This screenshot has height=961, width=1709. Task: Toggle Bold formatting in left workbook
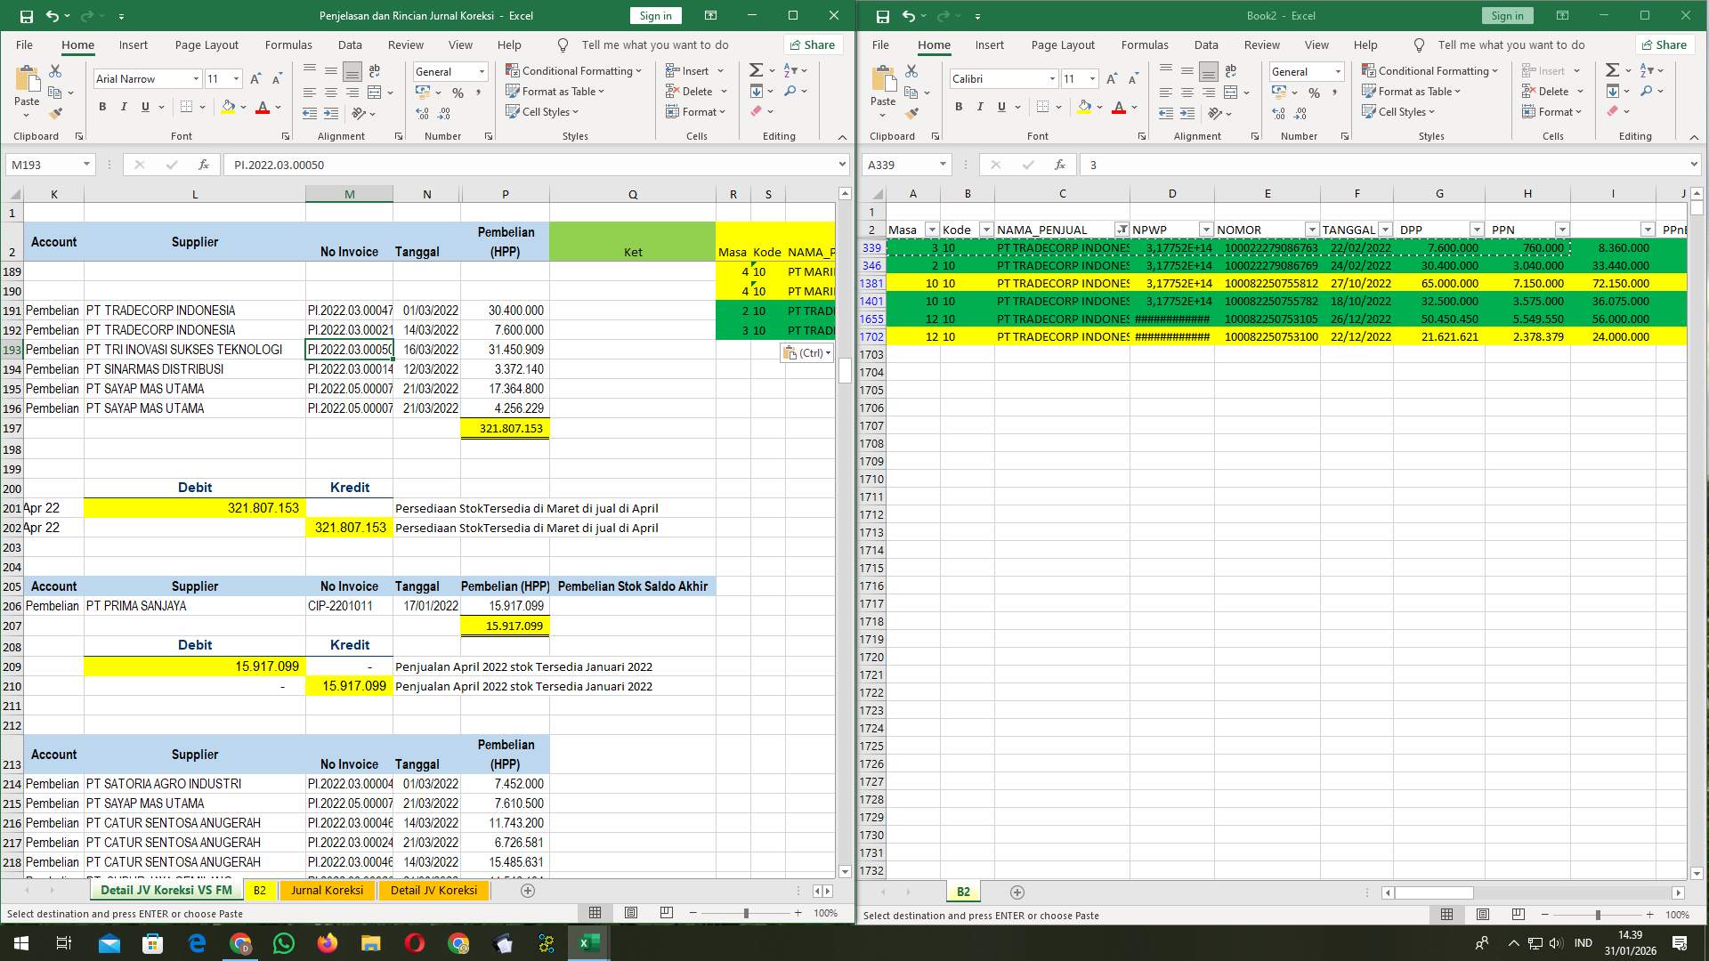coord(101,106)
